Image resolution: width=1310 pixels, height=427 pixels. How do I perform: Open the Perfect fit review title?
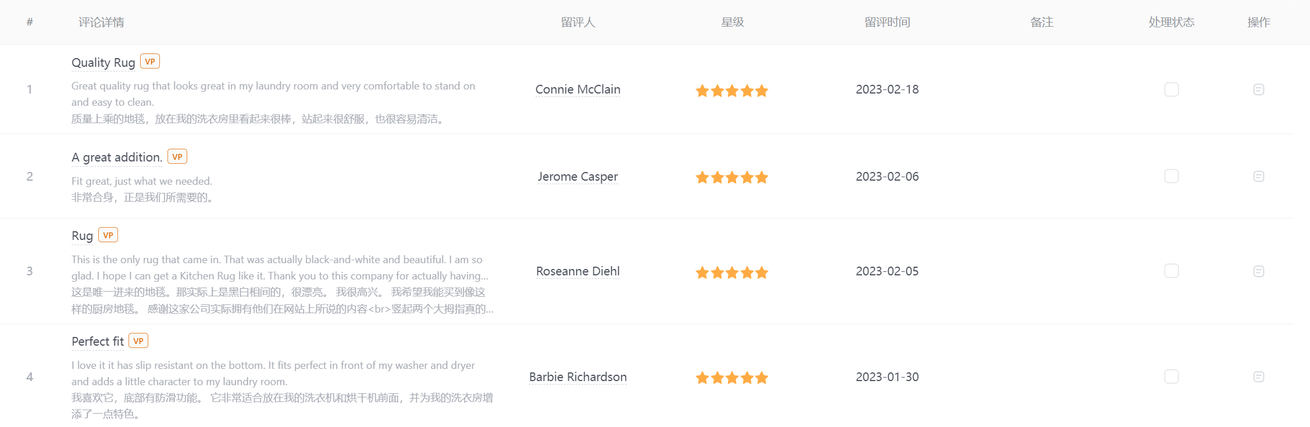click(98, 342)
